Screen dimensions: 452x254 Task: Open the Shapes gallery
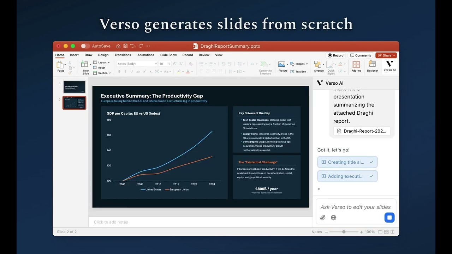299,64
